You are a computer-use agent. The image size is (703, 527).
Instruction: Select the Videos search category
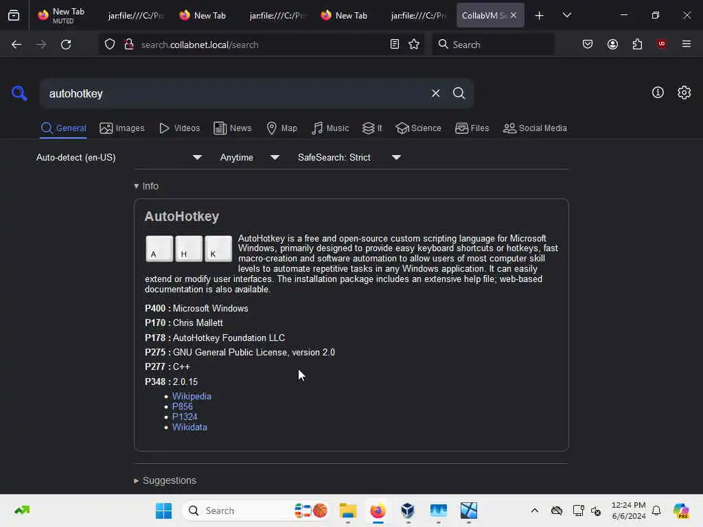click(179, 128)
